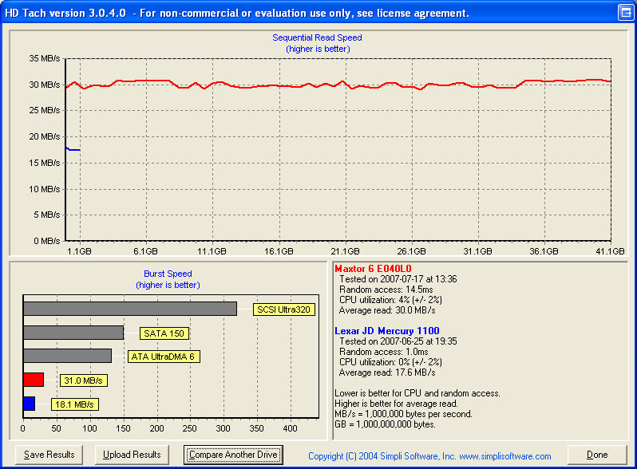Viewport: 637px width, 469px height.
Task: Click Random access: 14.5ms text
Action: click(386, 290)
